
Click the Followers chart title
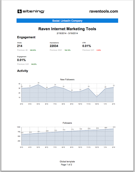coord(67,123)
